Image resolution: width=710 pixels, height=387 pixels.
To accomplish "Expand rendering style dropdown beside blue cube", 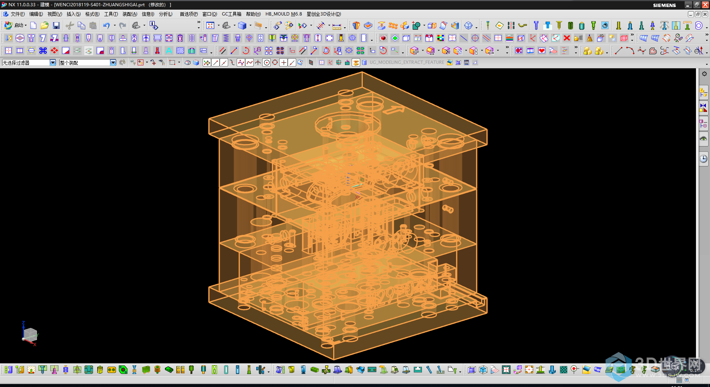I will 250,25.
